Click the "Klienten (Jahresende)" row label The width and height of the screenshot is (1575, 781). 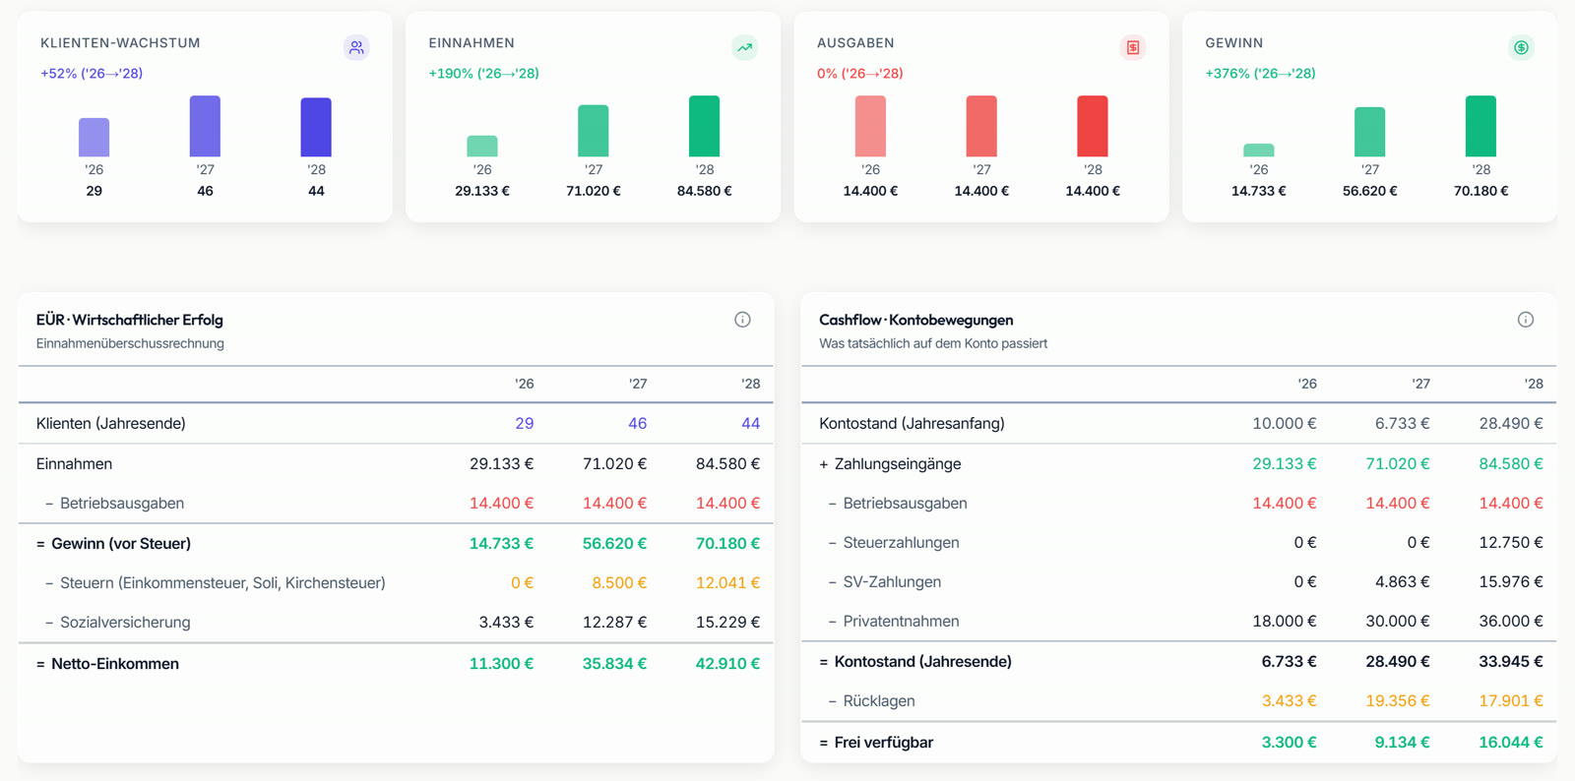tap(111, 424)
